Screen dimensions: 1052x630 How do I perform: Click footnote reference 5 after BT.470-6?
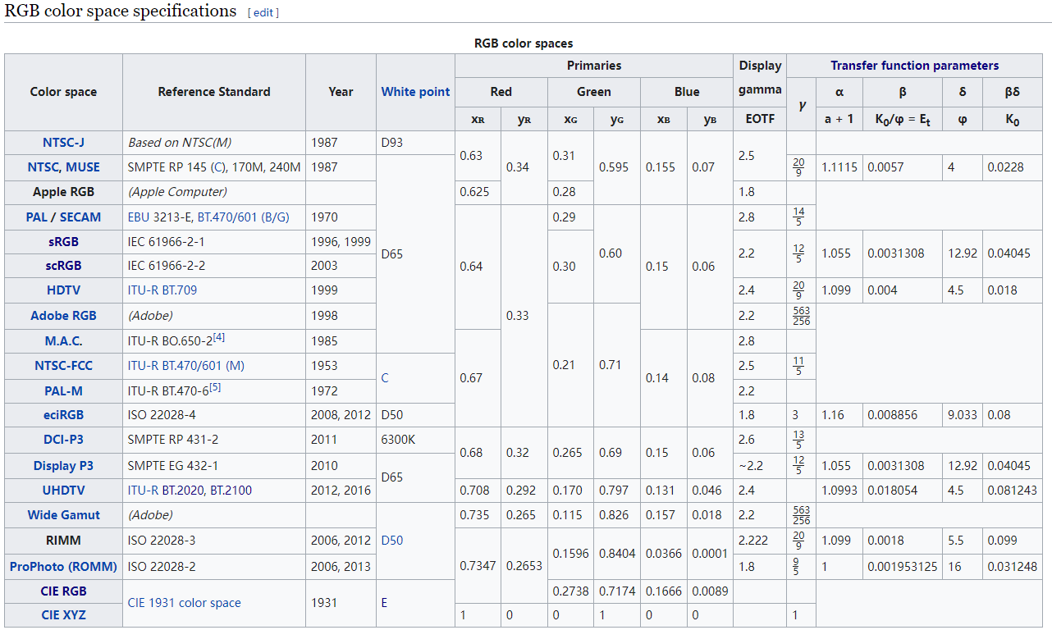(215, 386)
